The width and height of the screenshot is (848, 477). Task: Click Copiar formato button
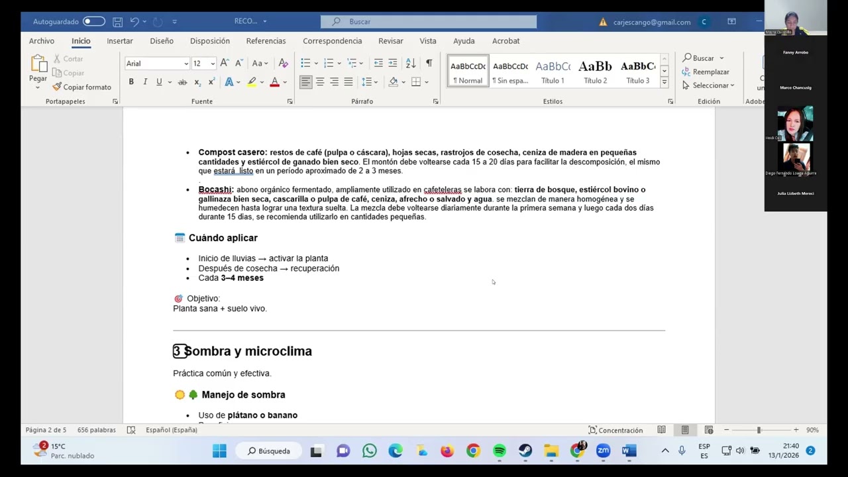pos(82,87)
